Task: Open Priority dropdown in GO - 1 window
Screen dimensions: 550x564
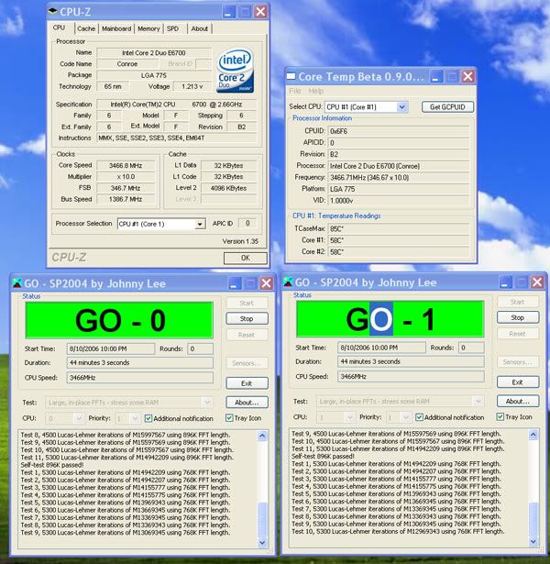Action: [x=406, y=417]
